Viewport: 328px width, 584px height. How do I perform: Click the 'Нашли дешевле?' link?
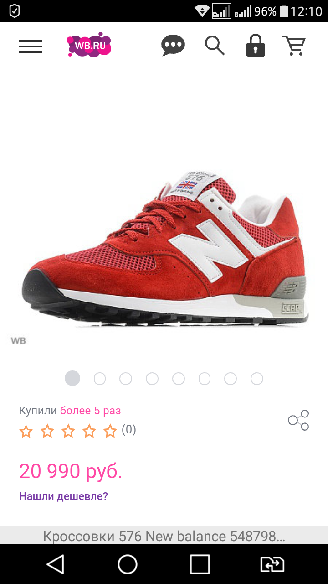[x=63, y=496]
